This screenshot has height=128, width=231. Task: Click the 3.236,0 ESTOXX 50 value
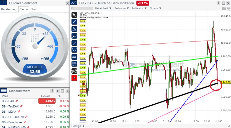(x=50, y=117)
